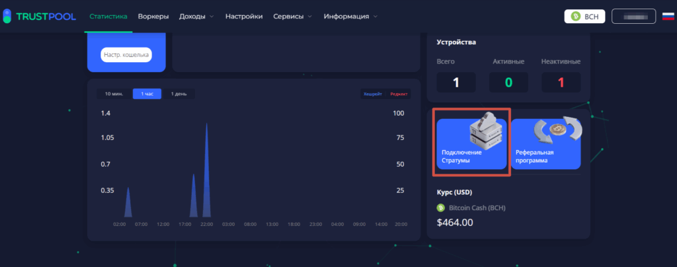677x267 pixels.
Task: Select the 1 день chart interval
Action: point(179,94)
